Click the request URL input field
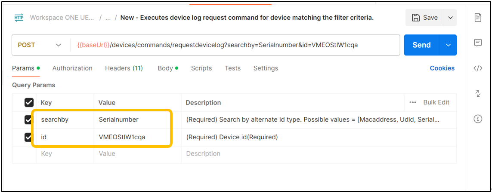This screenshot has height=193, width=492. 235,45
